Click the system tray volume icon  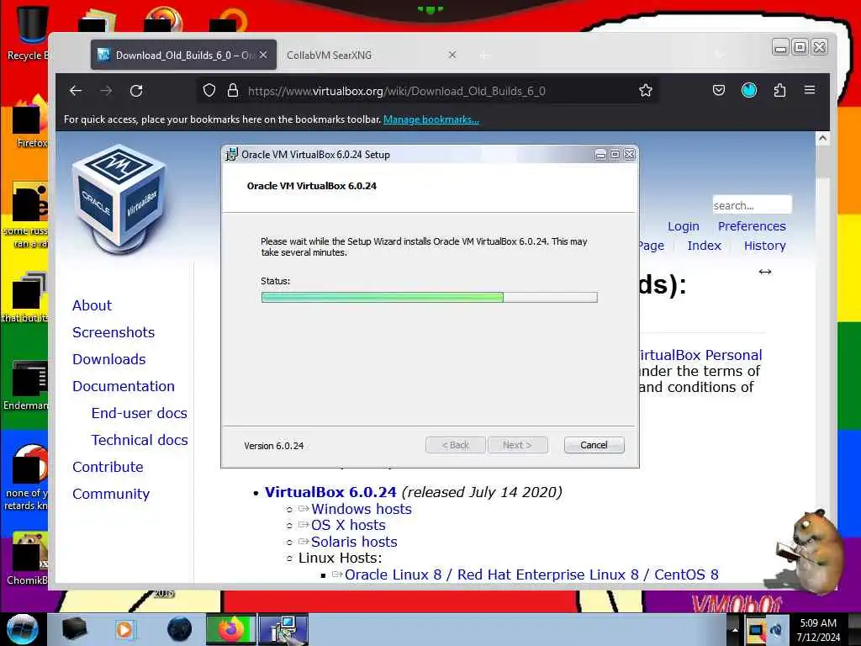776,630
